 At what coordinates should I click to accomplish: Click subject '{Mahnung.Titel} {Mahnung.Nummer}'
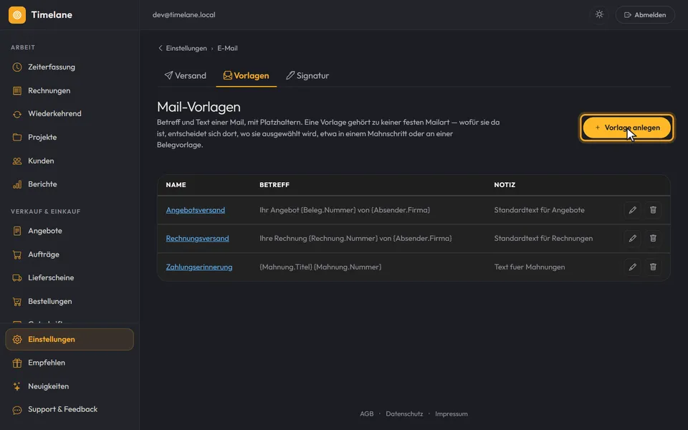click(x=320, y=267)
